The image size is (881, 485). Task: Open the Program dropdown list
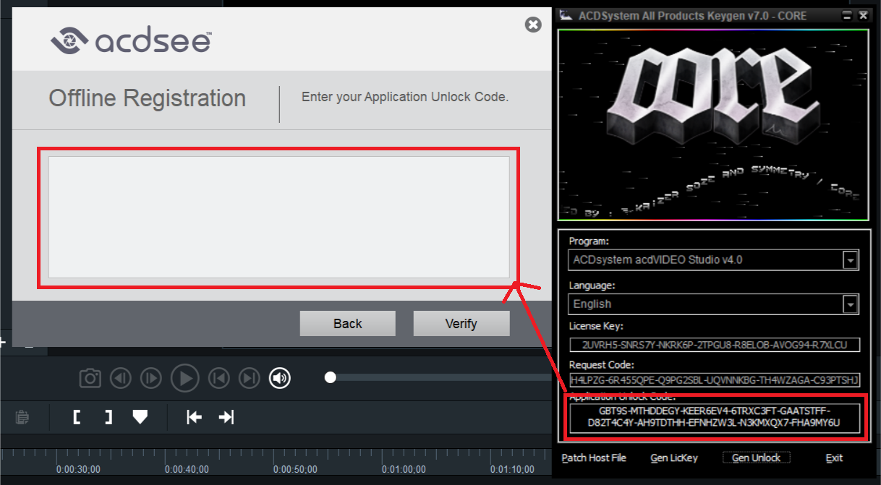click(x=851, y=259)
